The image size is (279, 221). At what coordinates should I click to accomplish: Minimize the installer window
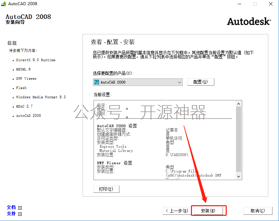point(239,4)
